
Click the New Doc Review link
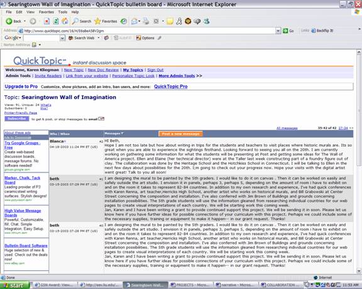point(103,70)
